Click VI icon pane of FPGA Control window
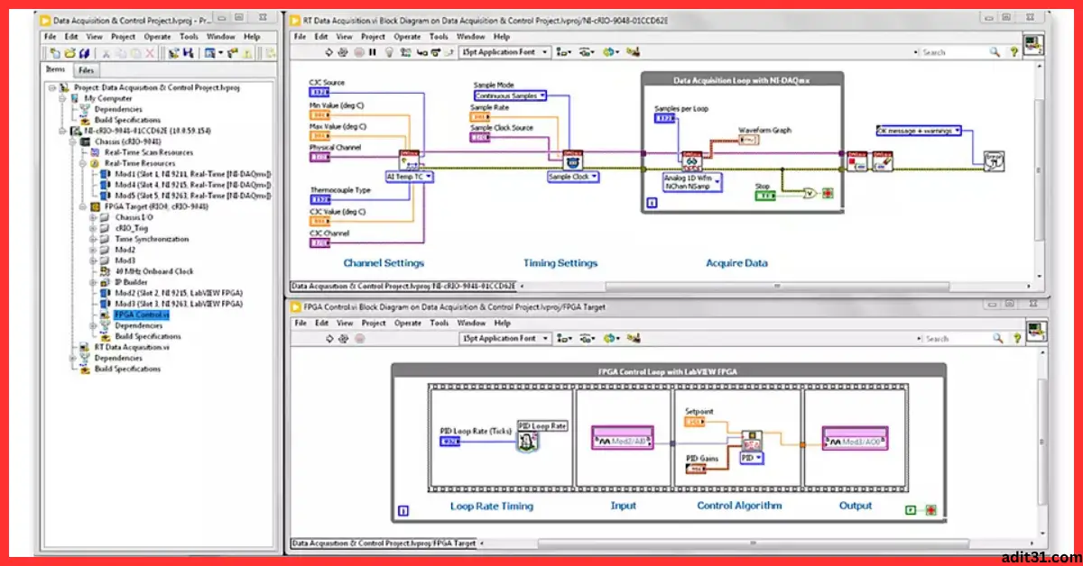This screenshot has height=566, width=1083. (x=1035, y=331)
